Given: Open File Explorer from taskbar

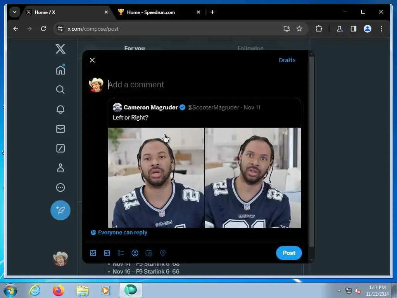Looking at the screenshot, I should pyautogui.click(x=83, y=290).
